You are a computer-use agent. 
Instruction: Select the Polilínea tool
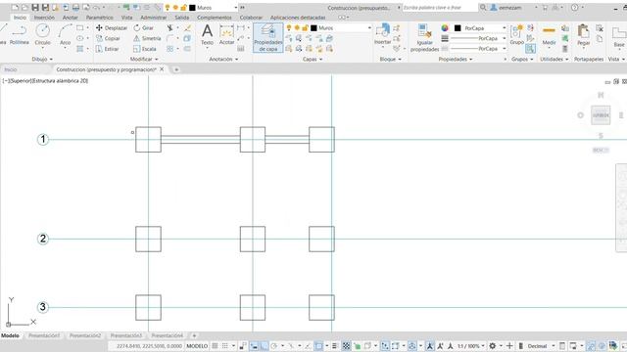tap(19, 35)
